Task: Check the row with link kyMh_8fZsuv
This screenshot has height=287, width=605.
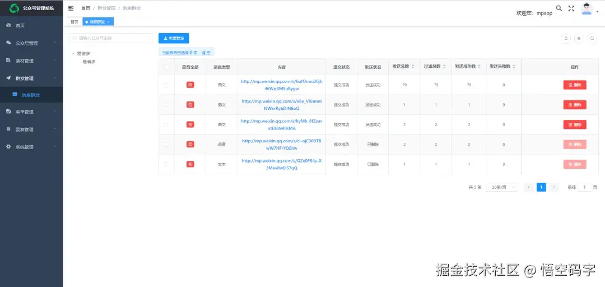Action: coord(166,124)
